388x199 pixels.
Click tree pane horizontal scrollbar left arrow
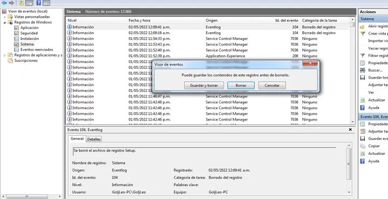(3, 196)
